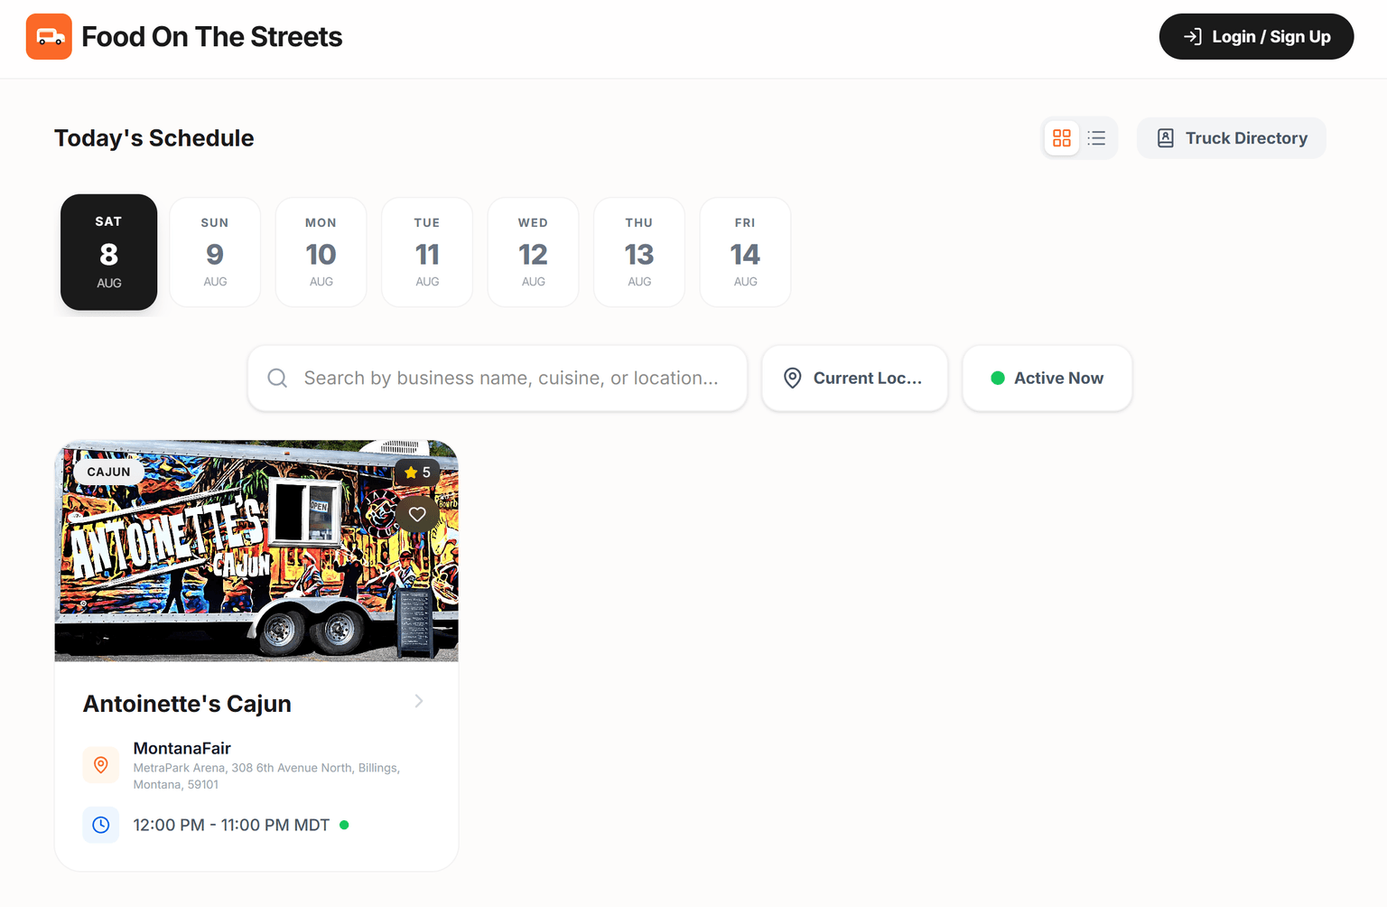Click the MontanaFair location name
Screen dimensions: 1387x907
(182, 748)
